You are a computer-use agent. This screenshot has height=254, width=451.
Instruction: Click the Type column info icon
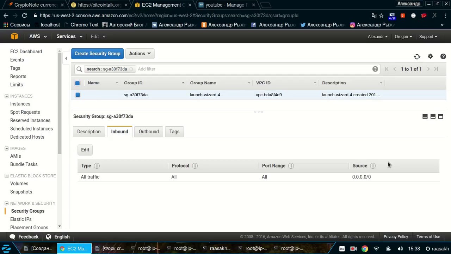[x=97, y=166]
